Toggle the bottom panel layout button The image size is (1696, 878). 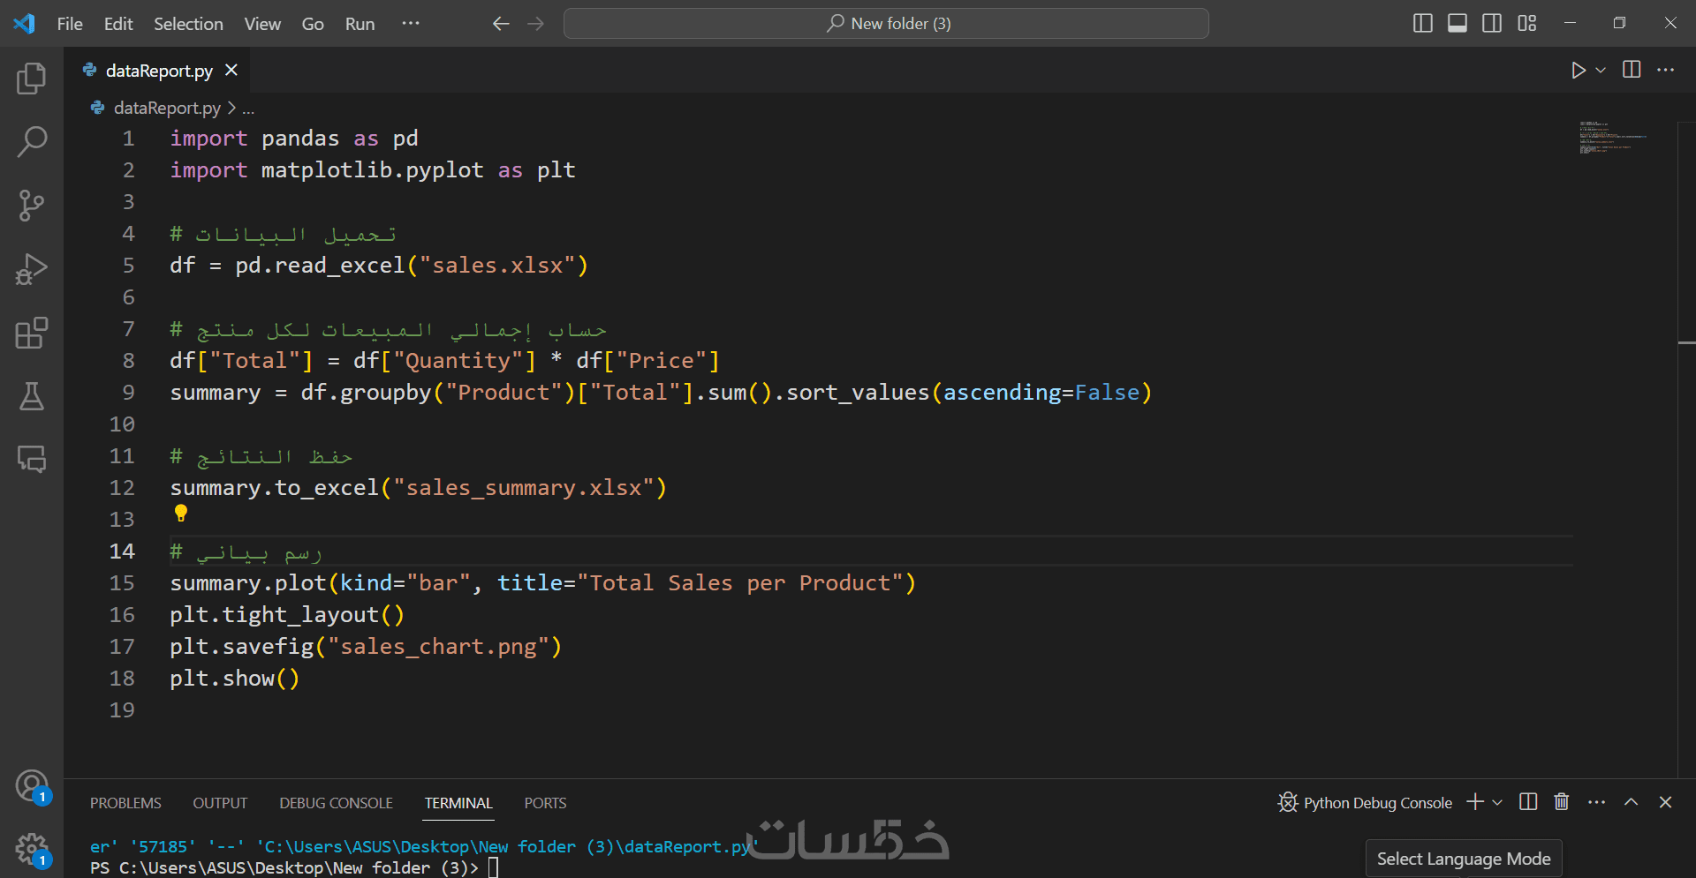coord(1457,24)
